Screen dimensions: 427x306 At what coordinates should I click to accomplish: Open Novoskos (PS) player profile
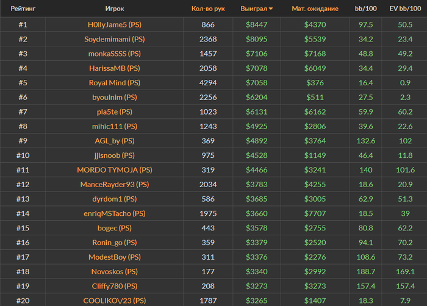tap(115, 272)
